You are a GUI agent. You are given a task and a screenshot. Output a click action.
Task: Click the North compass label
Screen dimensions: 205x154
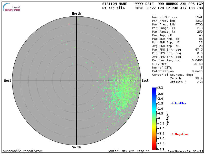click(76, 14)
